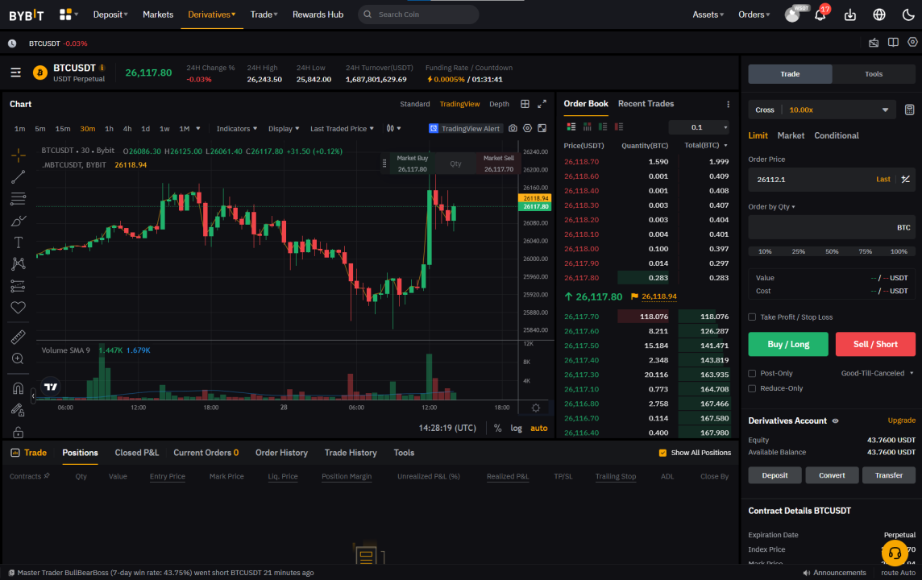Open chart settings gear icon

(x=527, y=128)
